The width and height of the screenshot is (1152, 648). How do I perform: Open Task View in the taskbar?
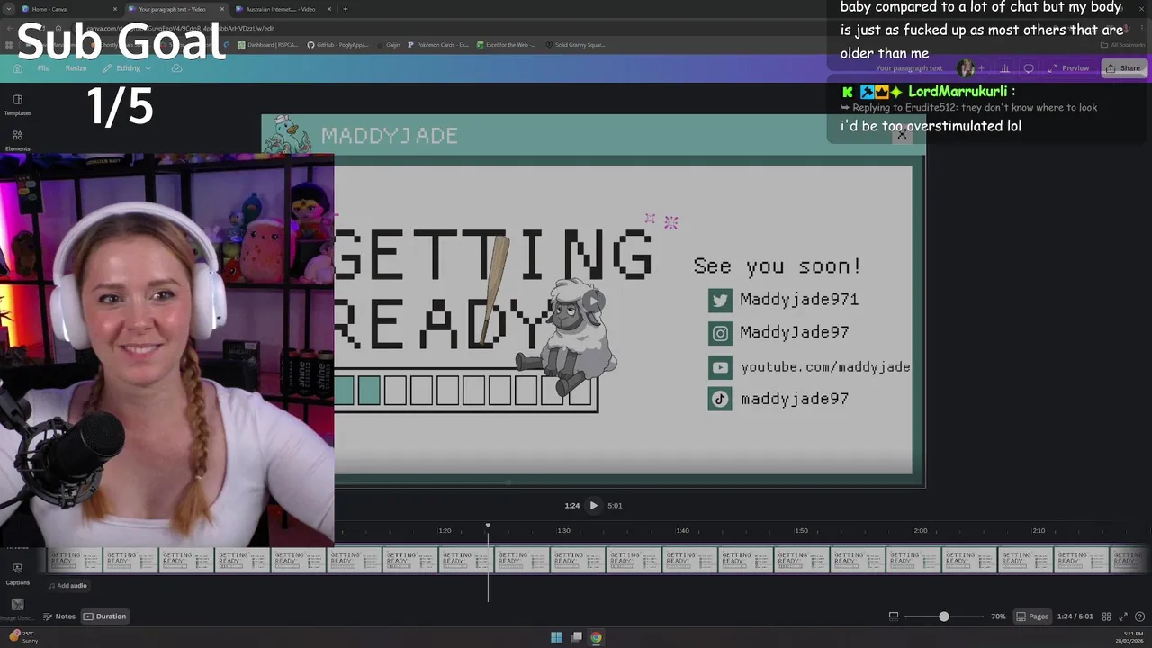576,637
